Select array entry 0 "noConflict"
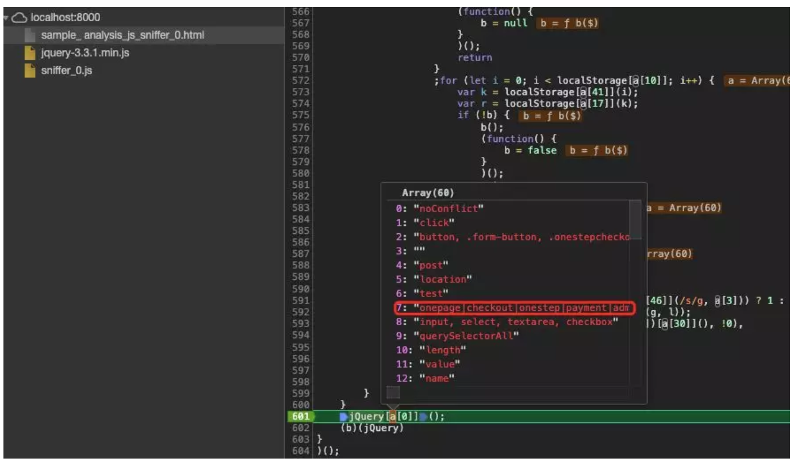This screenshot has height=462, width=797. pos(440,209)
